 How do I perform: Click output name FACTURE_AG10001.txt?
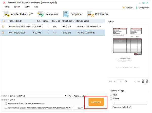(86, 33)
